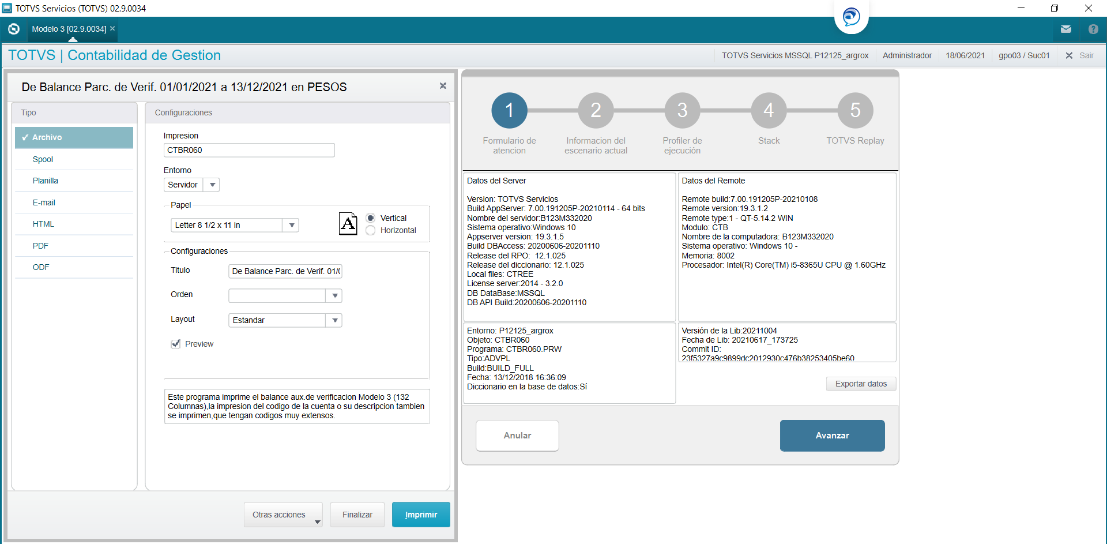
Task: Switch to the Modelo 3 [02.9.0034] tab
Action: (x=69, y=29)
